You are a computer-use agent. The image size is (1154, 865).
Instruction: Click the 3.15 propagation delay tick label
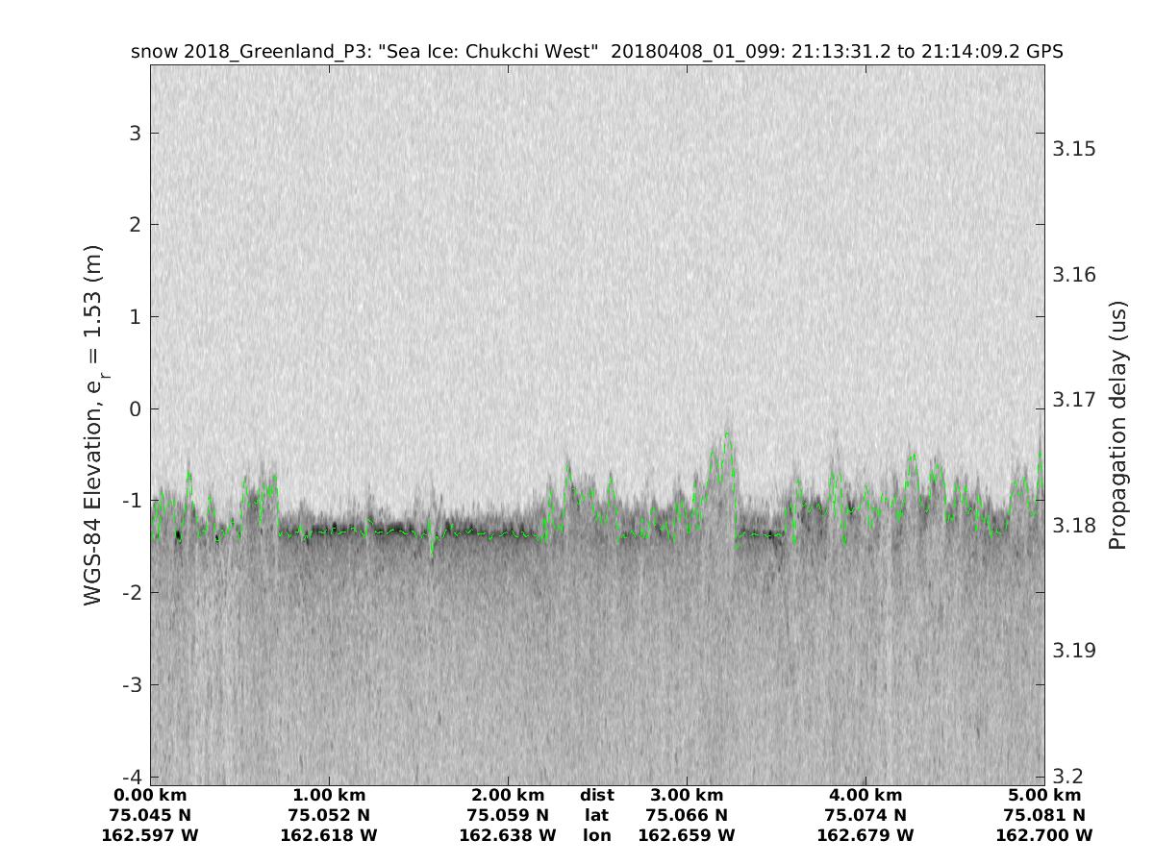tap(1073, 149)
